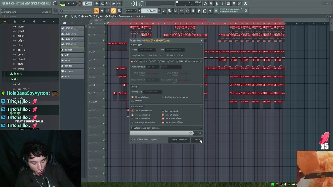Screen dimensions: 333x187
Task: Toggle Save playlist markers option
Action: point(142,111)
